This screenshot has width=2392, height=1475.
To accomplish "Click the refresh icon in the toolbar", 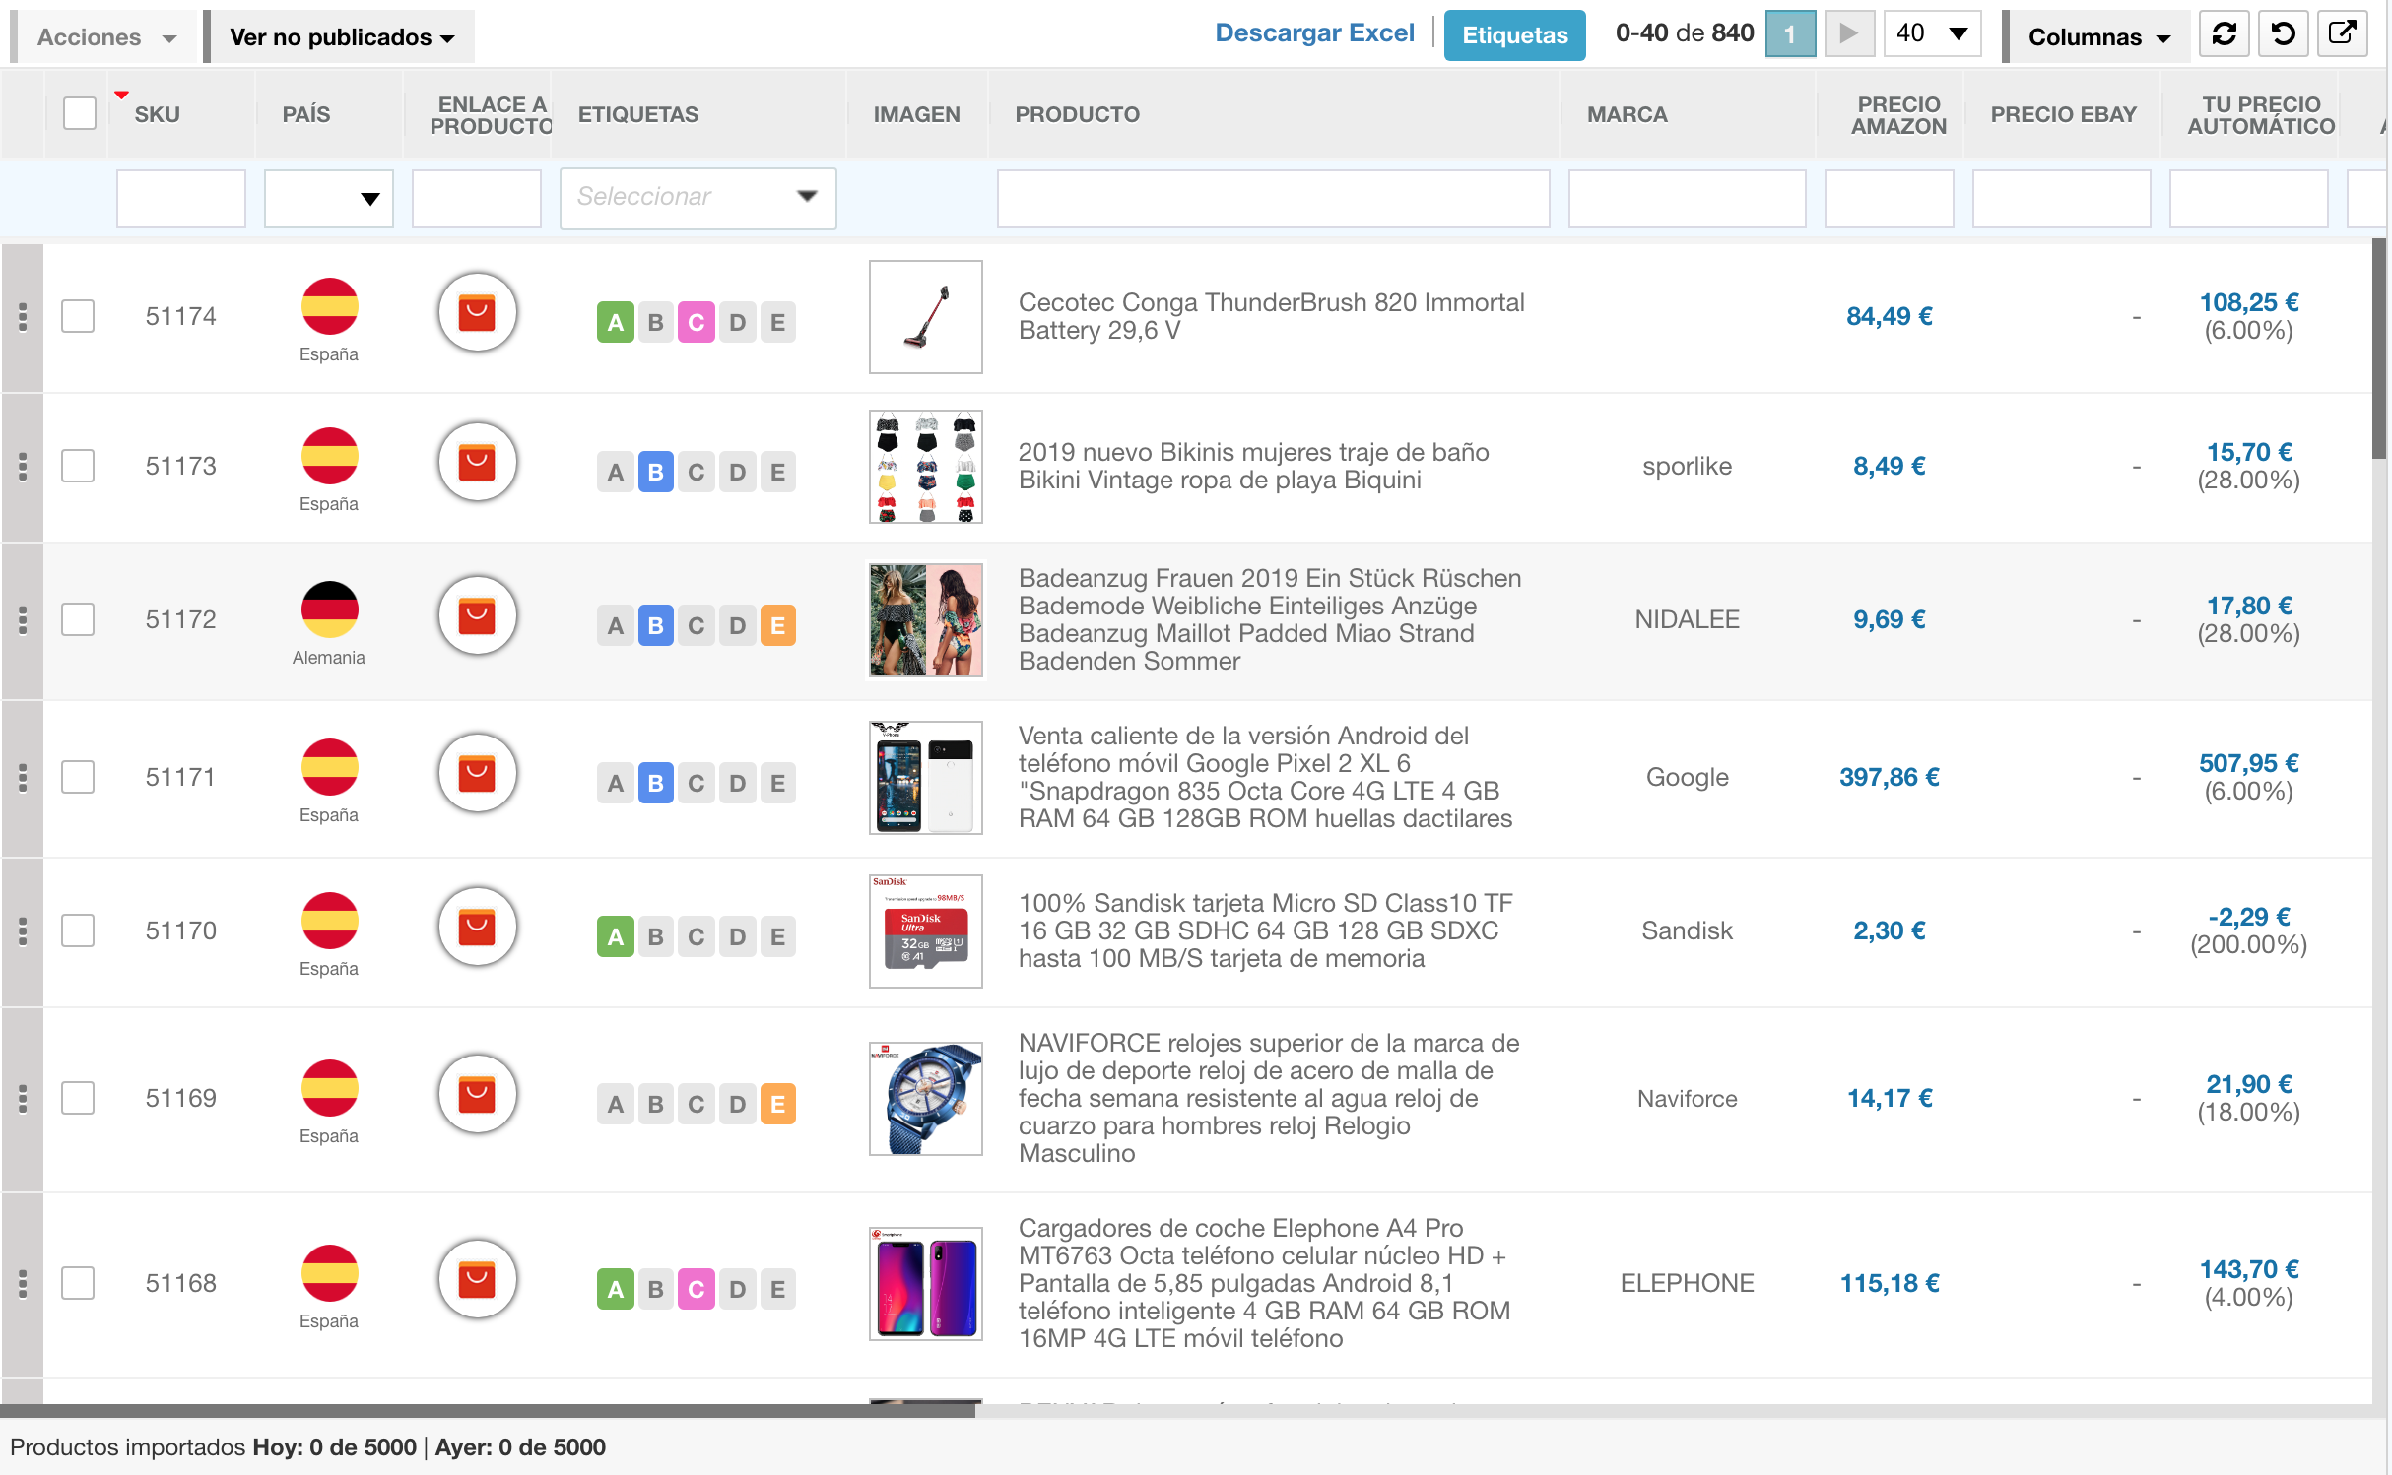I will tap(2224, 34).
